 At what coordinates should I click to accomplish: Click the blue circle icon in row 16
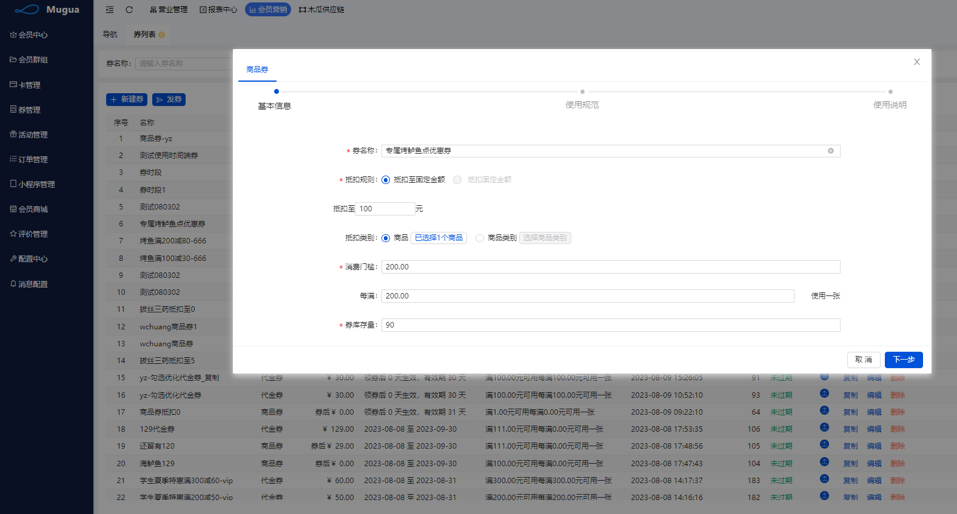tap(824, 394)
